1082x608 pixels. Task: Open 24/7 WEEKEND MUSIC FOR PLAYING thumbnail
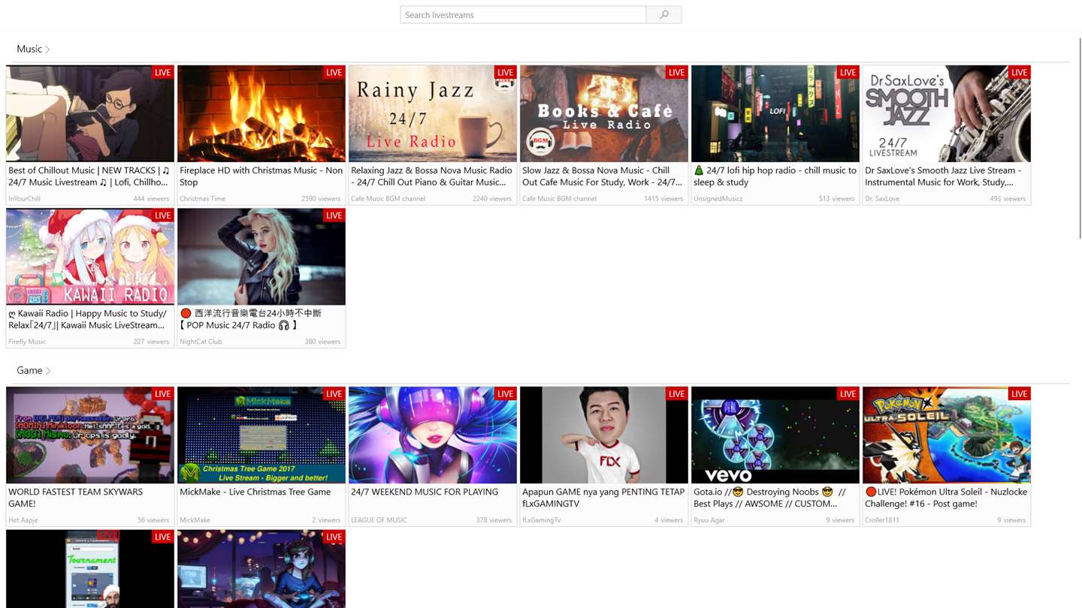[x=433, y=435]
